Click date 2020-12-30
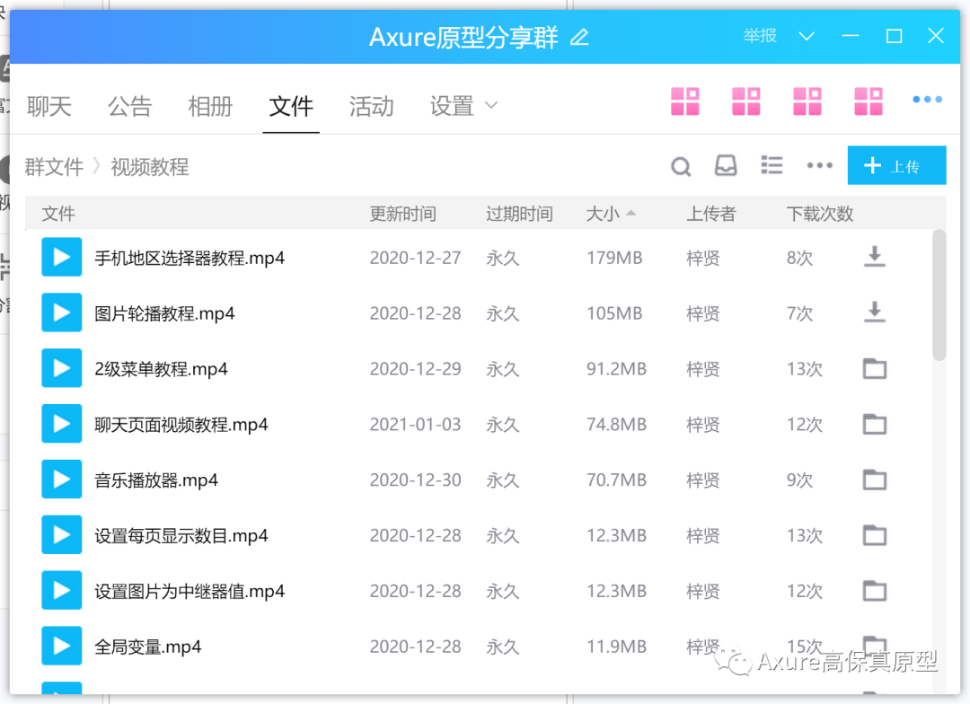This screenshot has height=704, width=970. [x=415, y=480]
